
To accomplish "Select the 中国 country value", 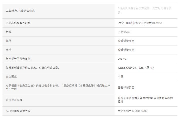I will tap(121, 77).
